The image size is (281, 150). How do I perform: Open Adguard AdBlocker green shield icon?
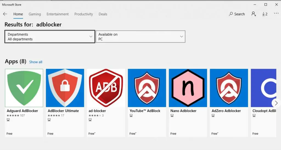tap(24, 88)
